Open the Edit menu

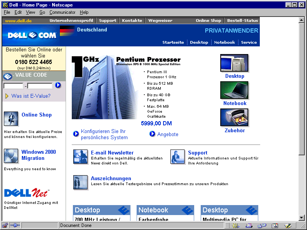[x=18, y=12]
